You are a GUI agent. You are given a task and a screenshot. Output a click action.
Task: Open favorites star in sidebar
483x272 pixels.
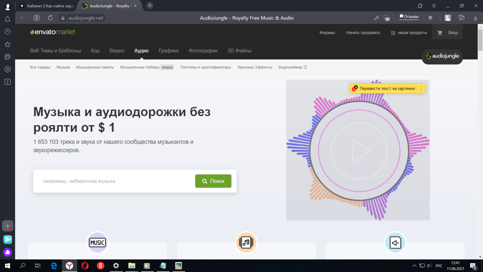point(7,44)
